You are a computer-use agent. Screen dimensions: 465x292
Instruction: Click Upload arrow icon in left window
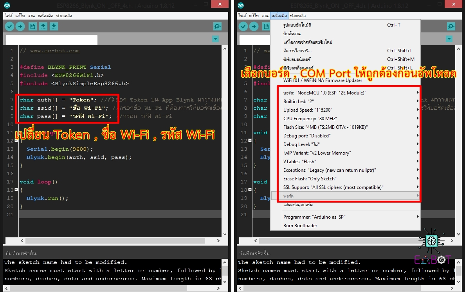point(20,26)
